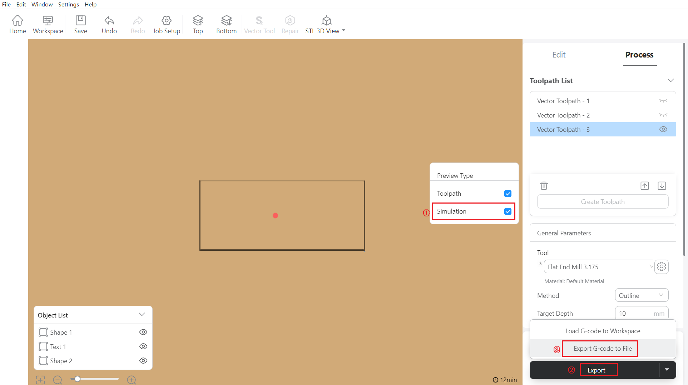
Task: Uncheck the Toolpath preview option
Action: (508, 193)
